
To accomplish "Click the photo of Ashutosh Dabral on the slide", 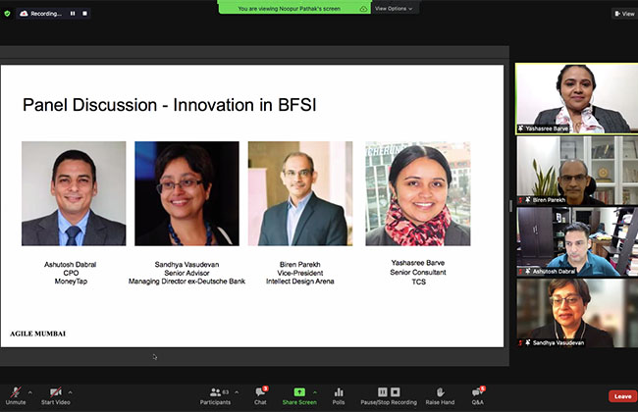I will [x=74, y=193].
